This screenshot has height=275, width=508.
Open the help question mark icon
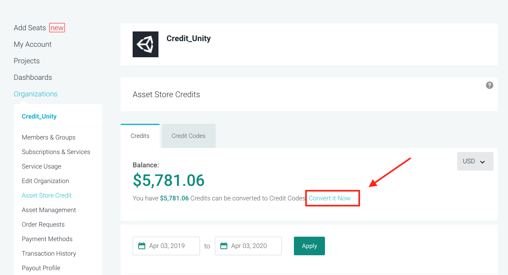click(x=489, y=85)
